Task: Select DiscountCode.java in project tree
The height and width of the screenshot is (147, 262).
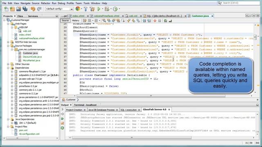Action: [x=32, y=57]
